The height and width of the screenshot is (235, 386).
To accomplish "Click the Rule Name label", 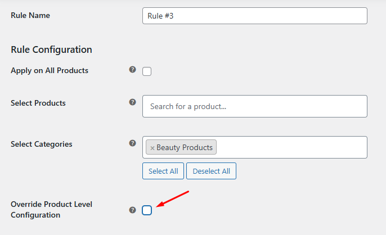I will (x=30, y=15).
